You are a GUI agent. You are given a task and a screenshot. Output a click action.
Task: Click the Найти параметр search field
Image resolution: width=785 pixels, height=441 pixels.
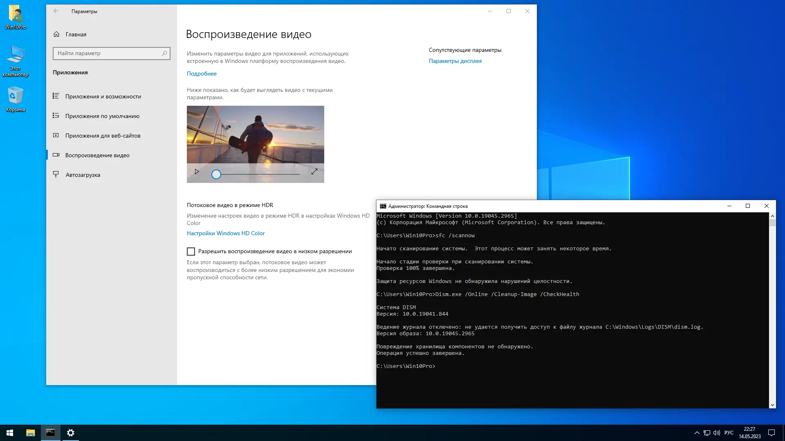(107, 53)
